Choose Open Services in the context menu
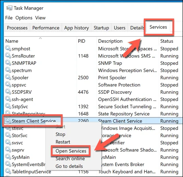183x177 pixels. tap(71, 151)
